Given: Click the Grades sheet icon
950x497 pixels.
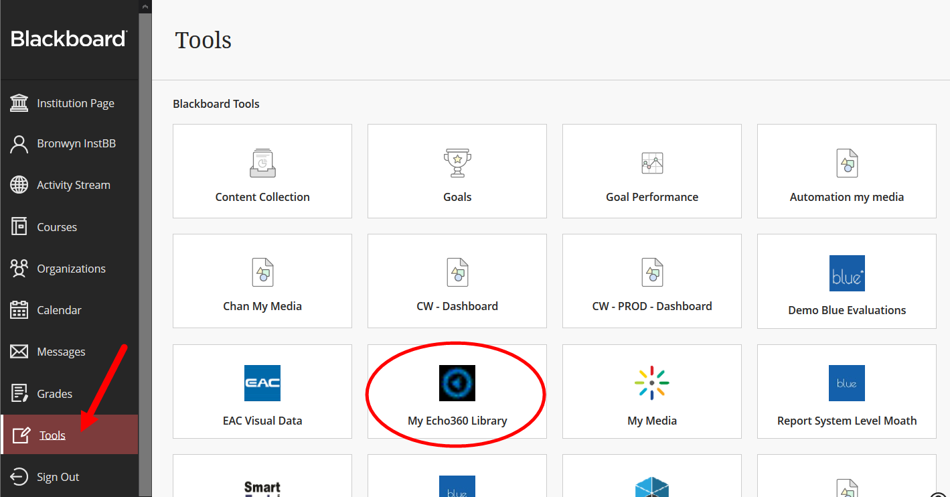Looking at the screenshot, I should point(19,393).
